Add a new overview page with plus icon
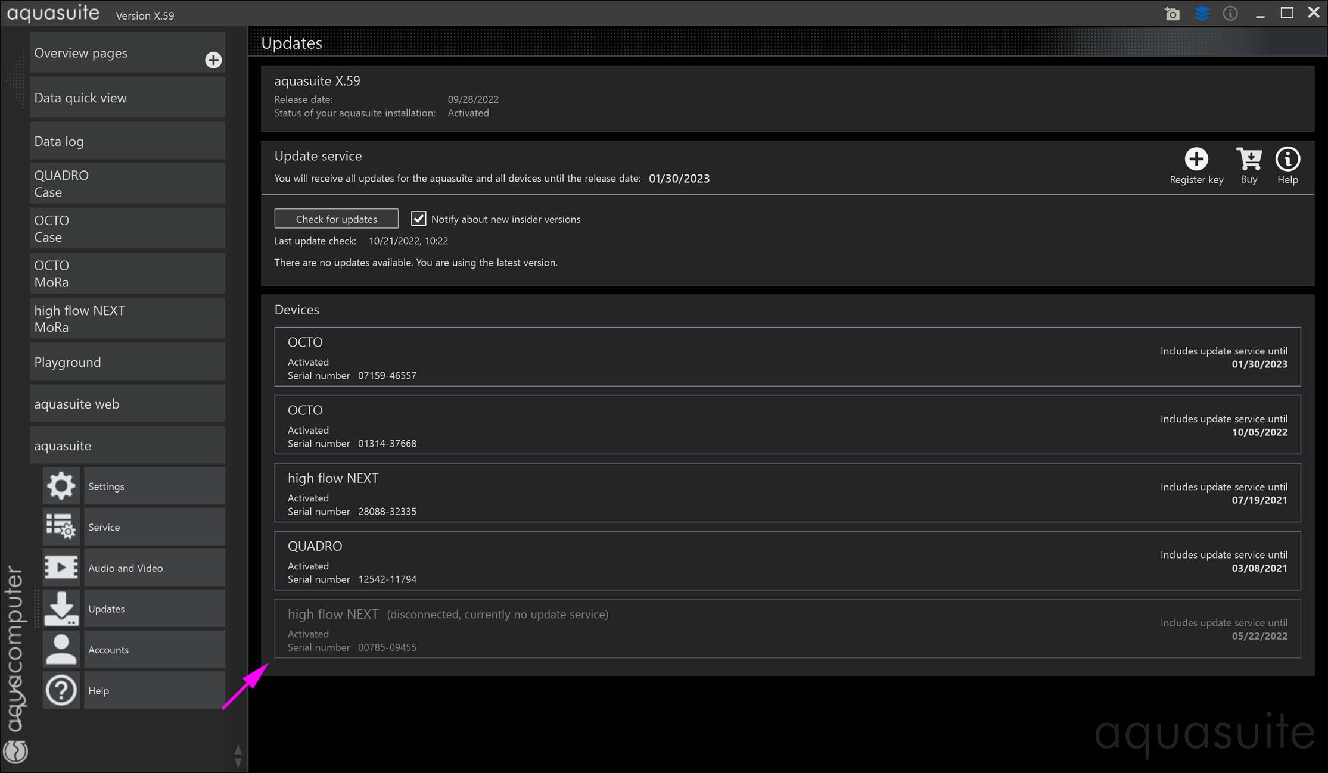 pyautogui.click(x=213, y=60)
